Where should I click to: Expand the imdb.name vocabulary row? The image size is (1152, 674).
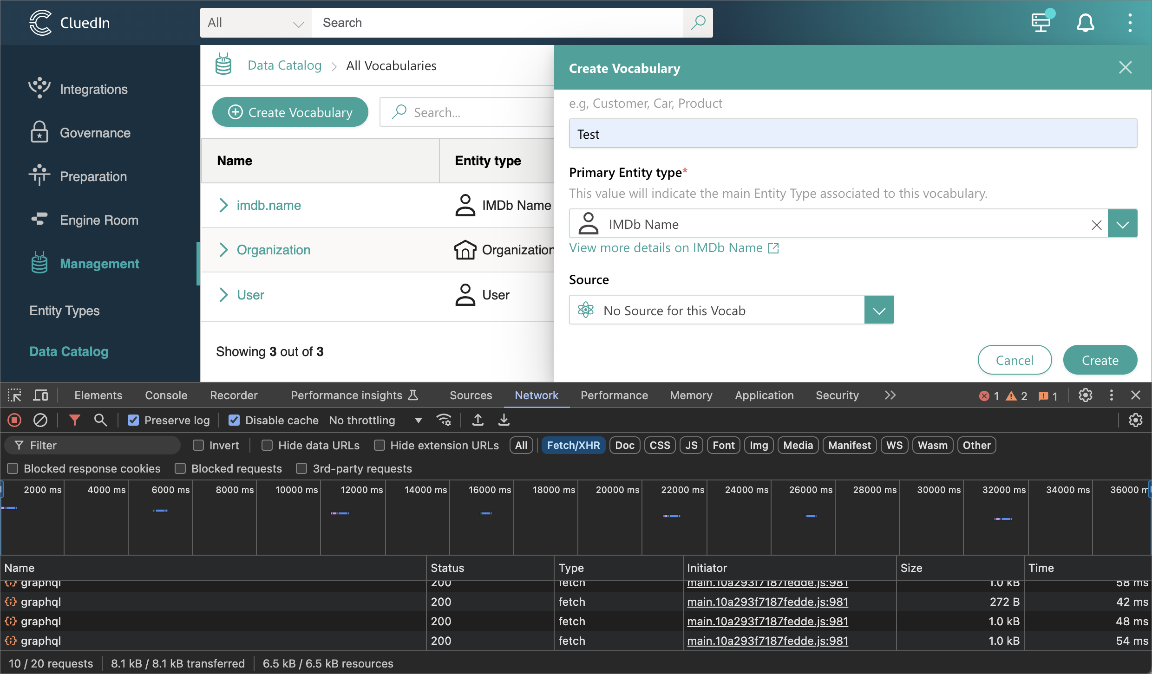223,205
